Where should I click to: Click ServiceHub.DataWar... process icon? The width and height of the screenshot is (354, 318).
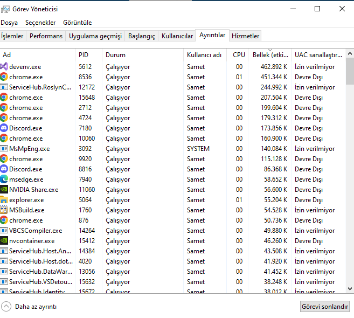coord(4,272)
